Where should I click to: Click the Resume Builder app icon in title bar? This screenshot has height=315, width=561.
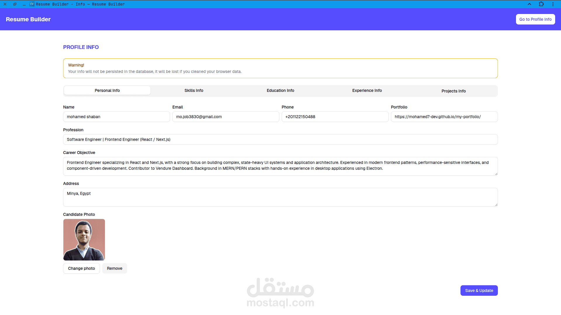pyautogui.click(x=32, y=4)
